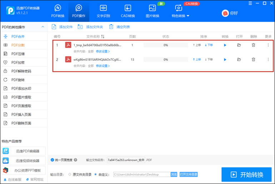Open the PDF转换 top tab

coord(58,11)
